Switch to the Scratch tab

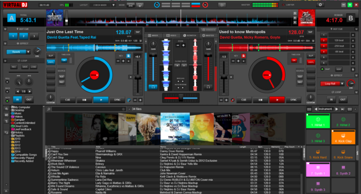(x=190, y=36)
